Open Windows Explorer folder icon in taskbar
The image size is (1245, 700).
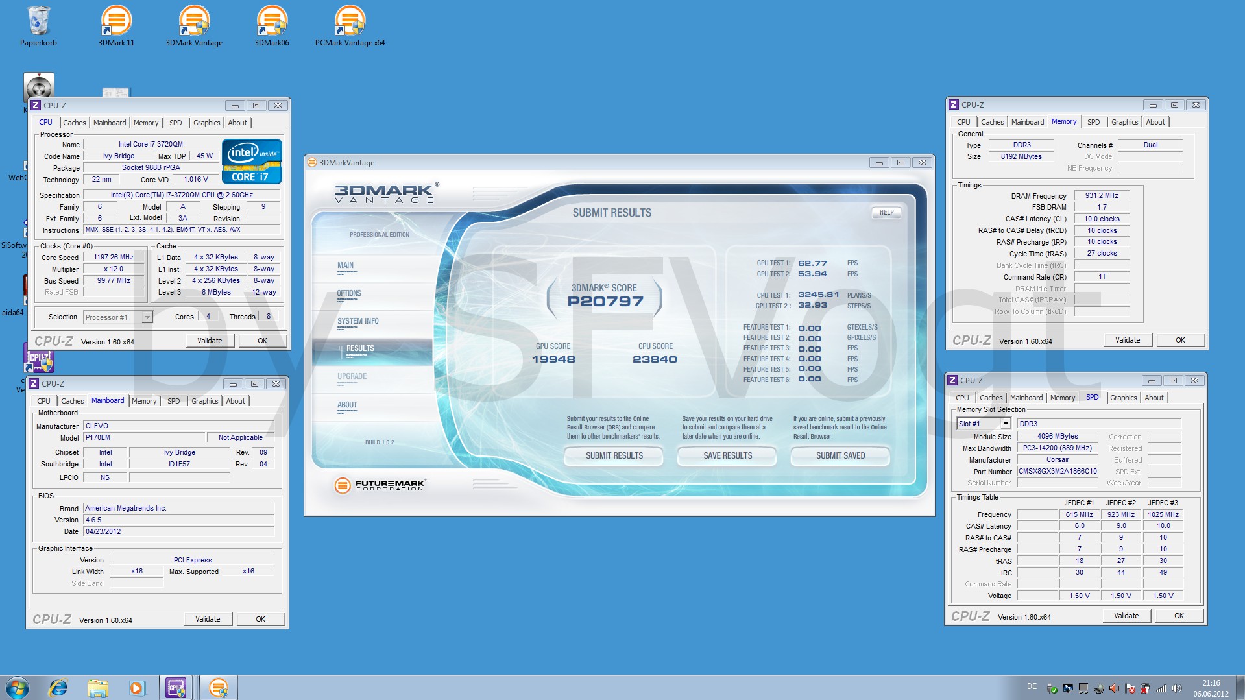[x=97, y=688]
